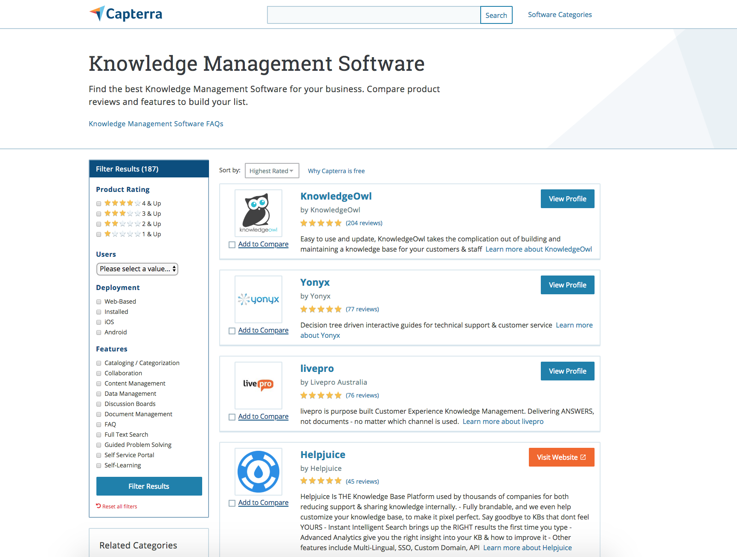Check the FAQ feature

[x=99, y=424]
